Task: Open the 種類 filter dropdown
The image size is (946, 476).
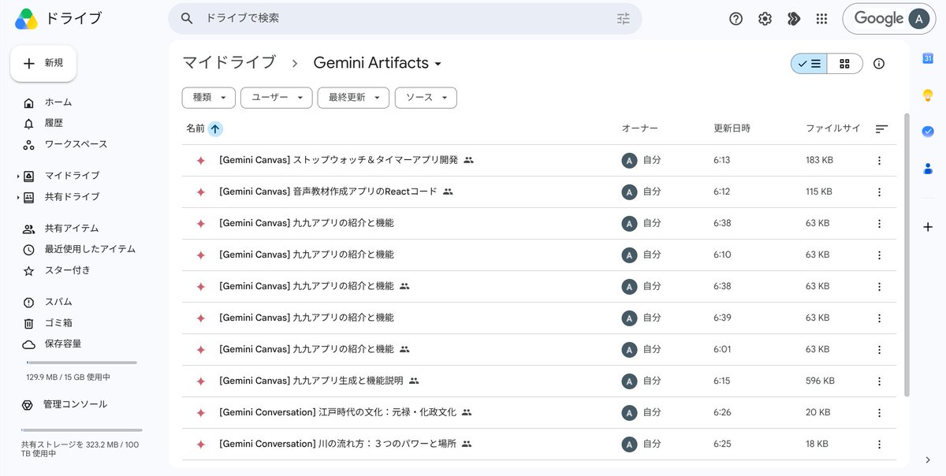Action: (209, 98)
